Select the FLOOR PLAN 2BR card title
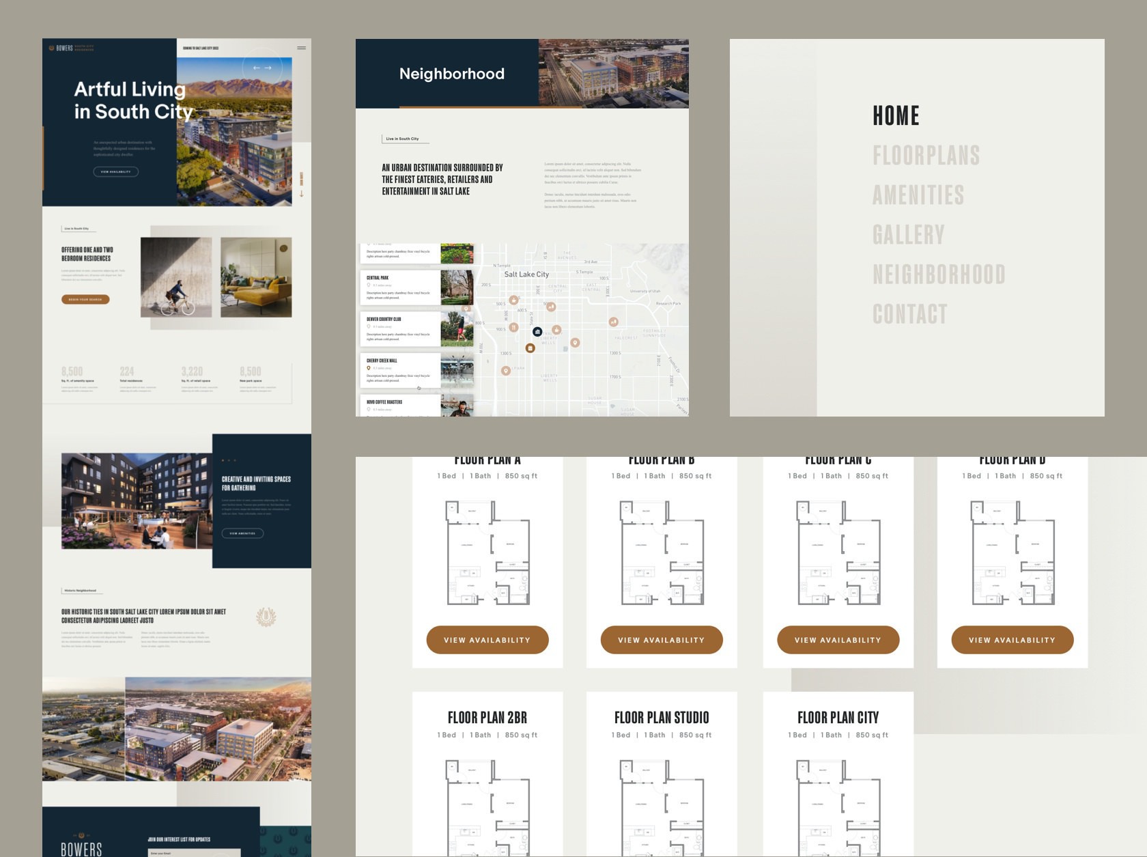Viewport: 1147px width, 857px height. pyautogui.click(x=487, y=718)
